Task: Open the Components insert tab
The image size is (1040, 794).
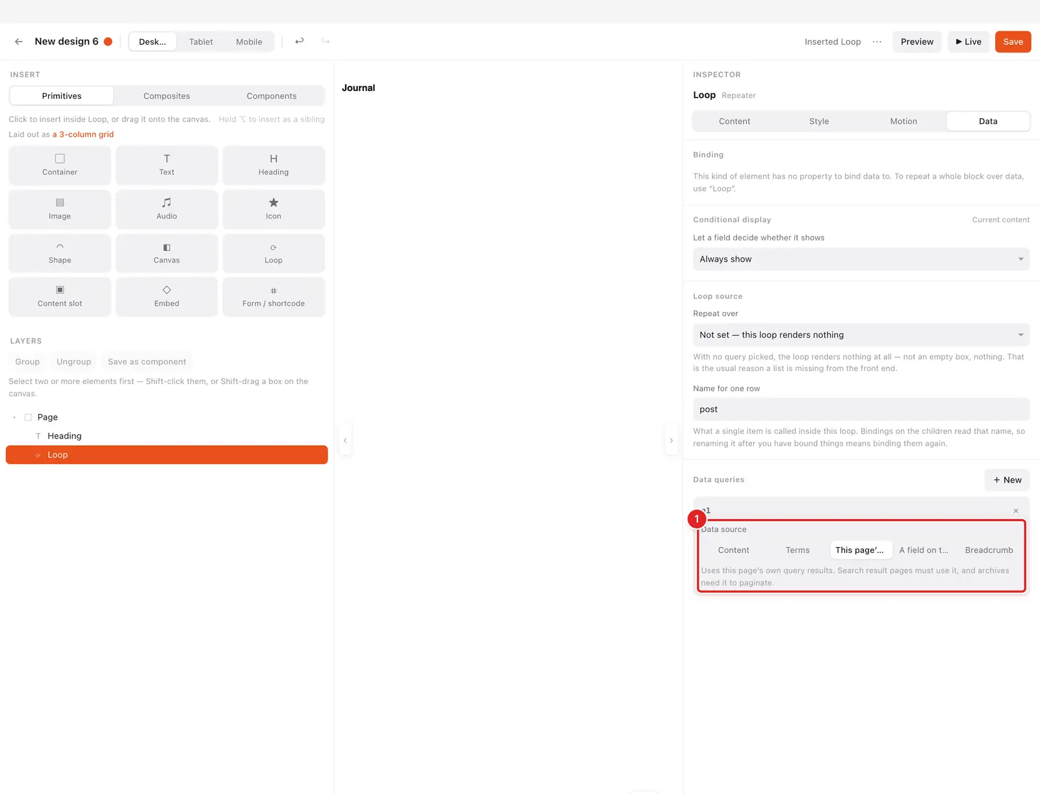Action: pyautogui.click(x=272, y=96)
